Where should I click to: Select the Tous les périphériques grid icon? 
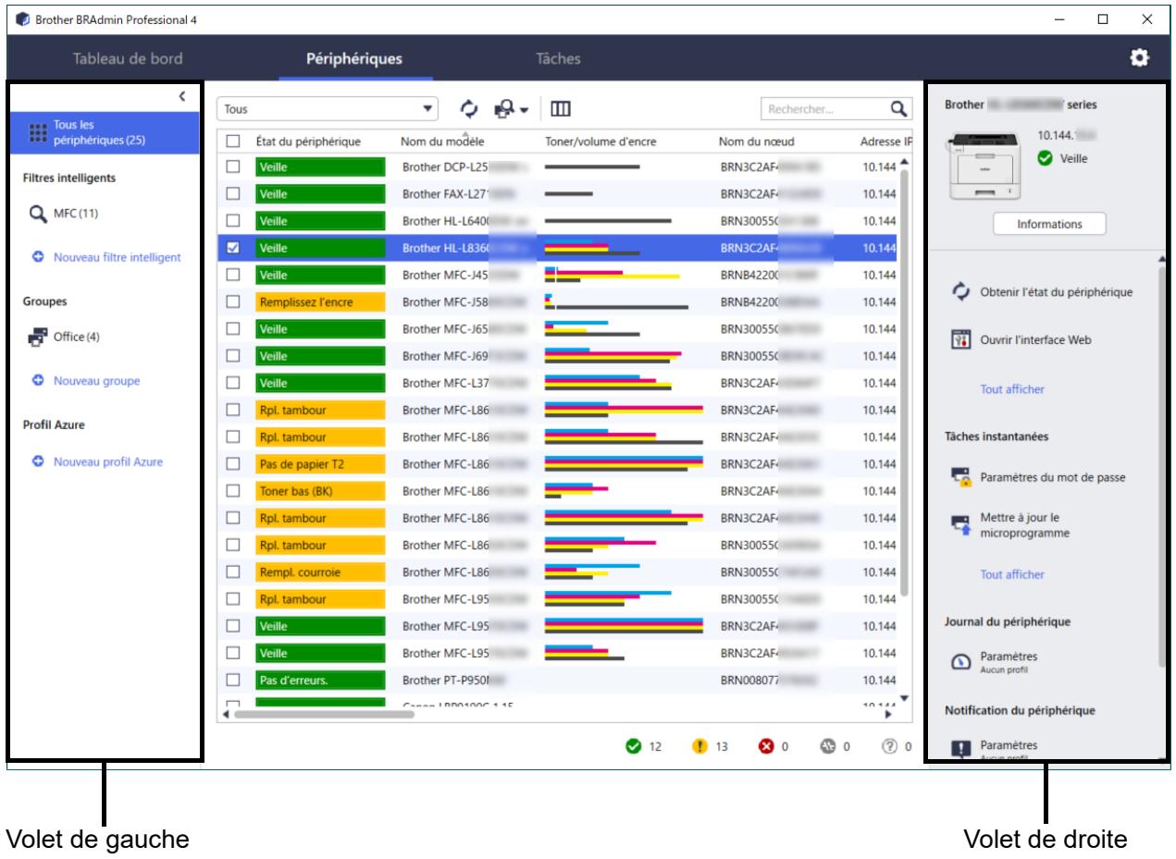click(38, 132)
